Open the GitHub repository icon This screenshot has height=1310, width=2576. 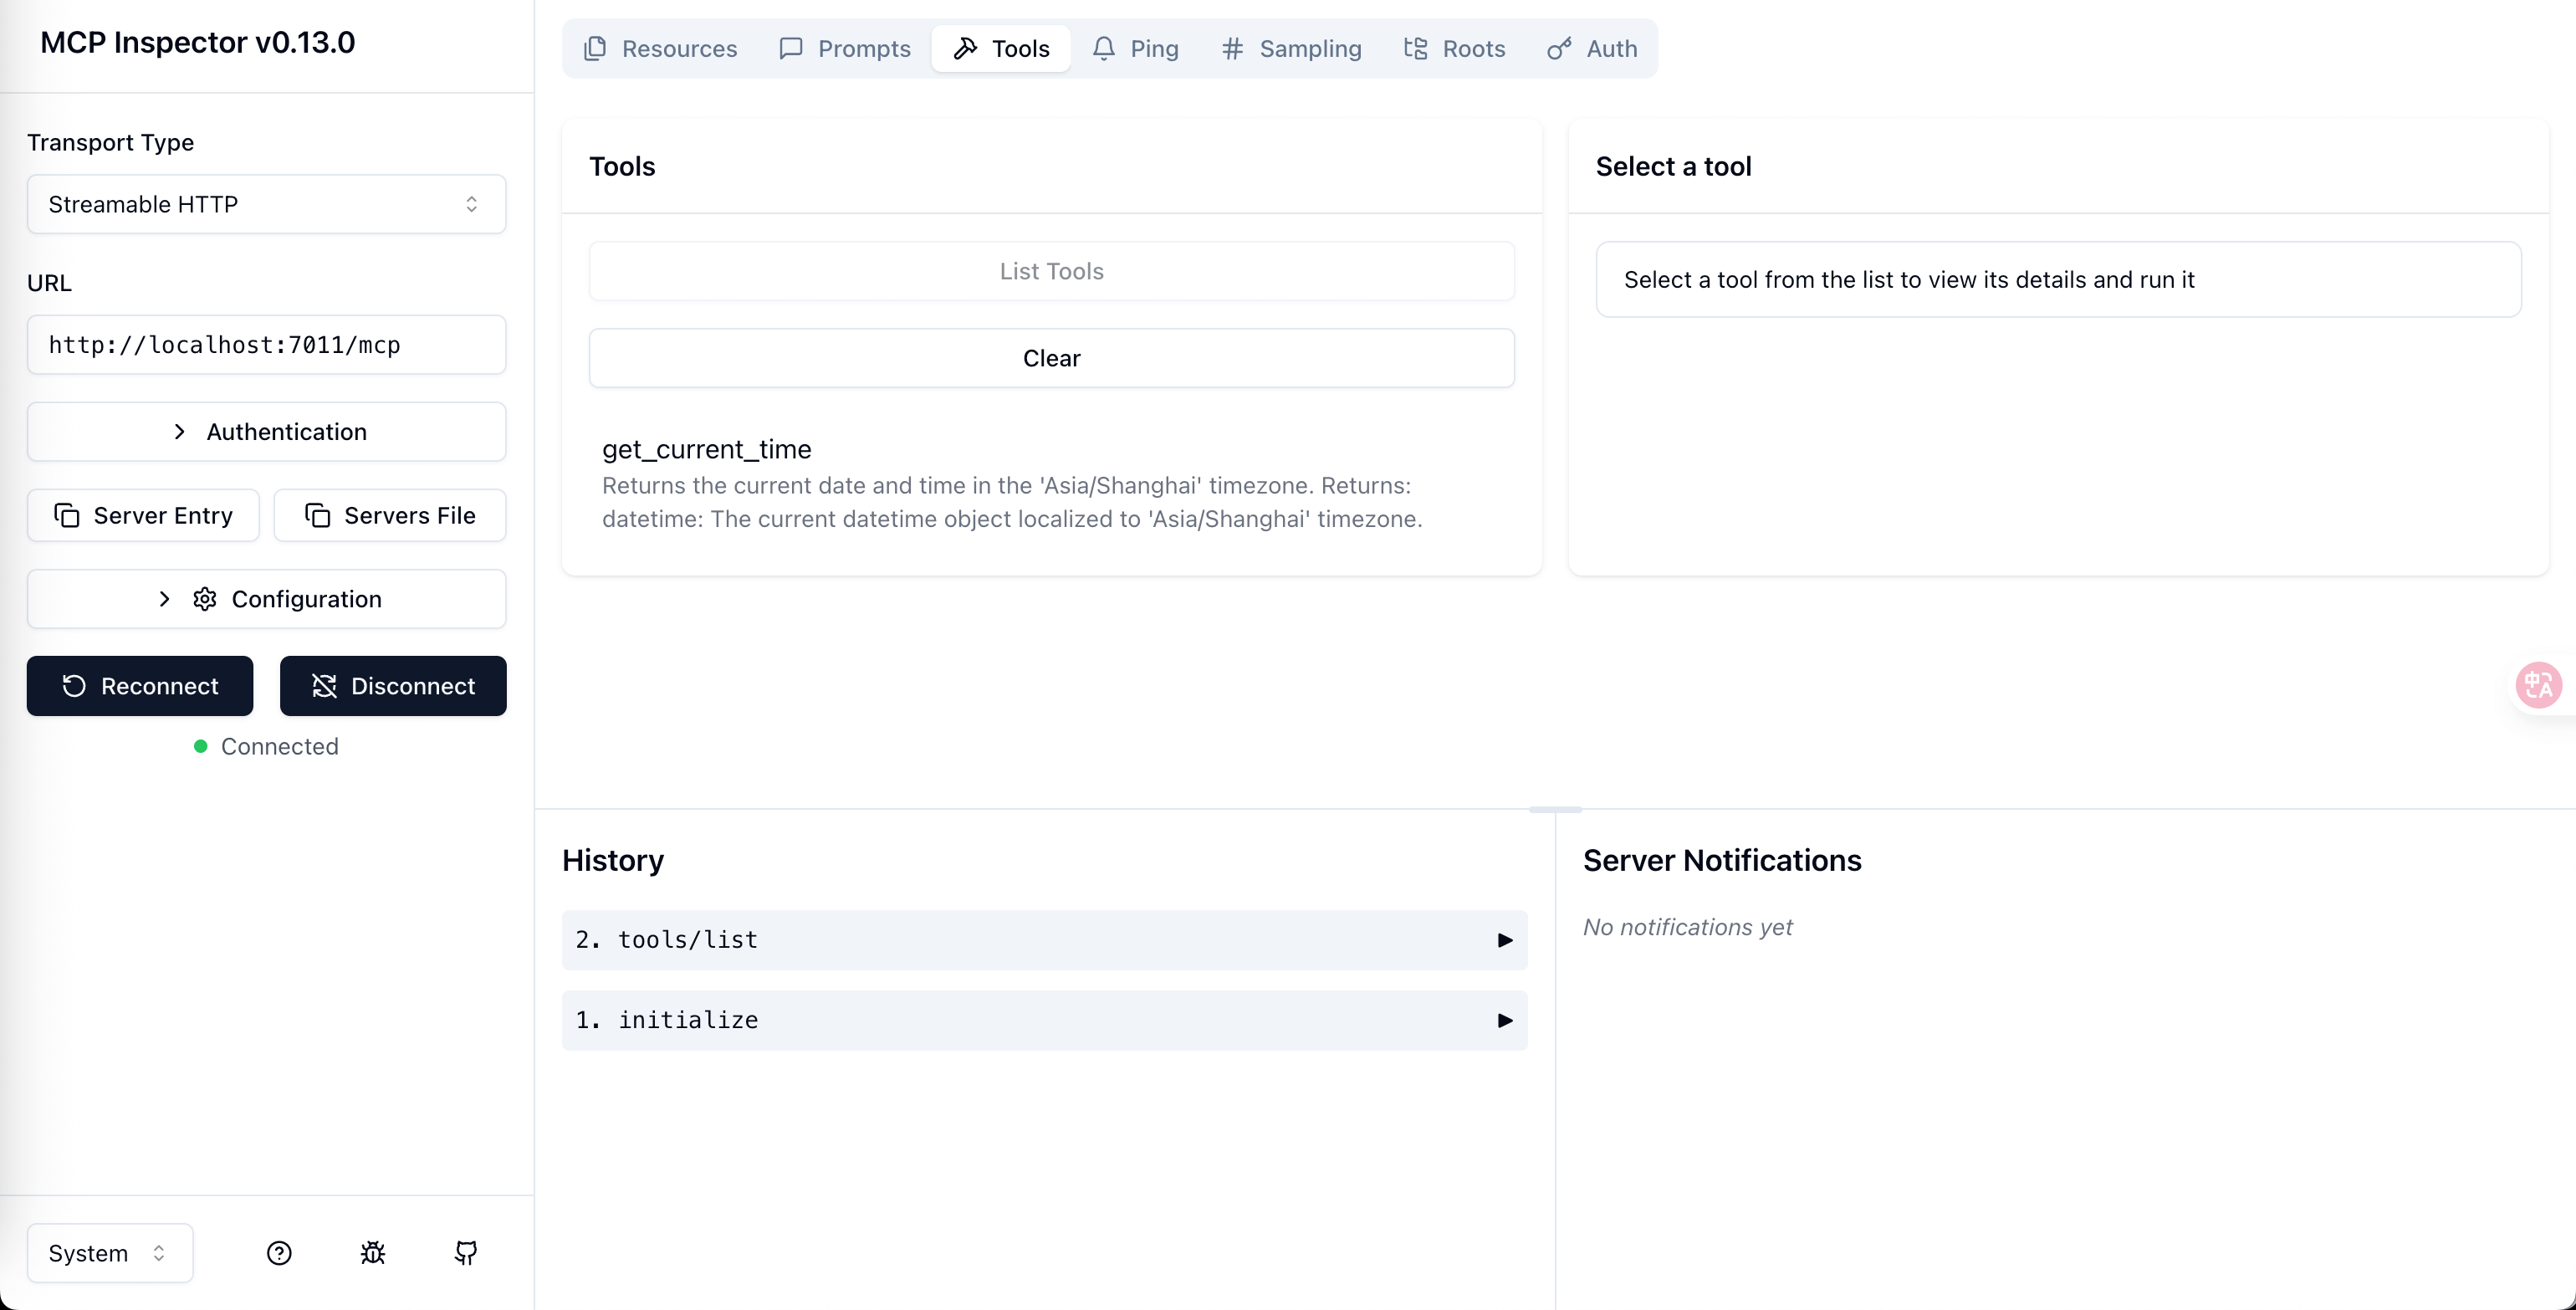point(466,1253)
